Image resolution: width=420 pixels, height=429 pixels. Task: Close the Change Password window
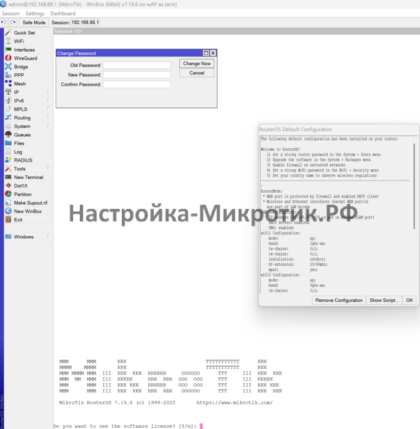pyautogui.click(x=213, y=53)
